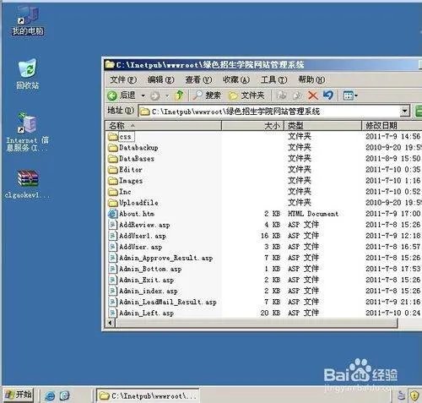Viewport: 422px width, 403px height.
Task: Open the Recycle Bin desktop icon
Action: pos(27,74)
